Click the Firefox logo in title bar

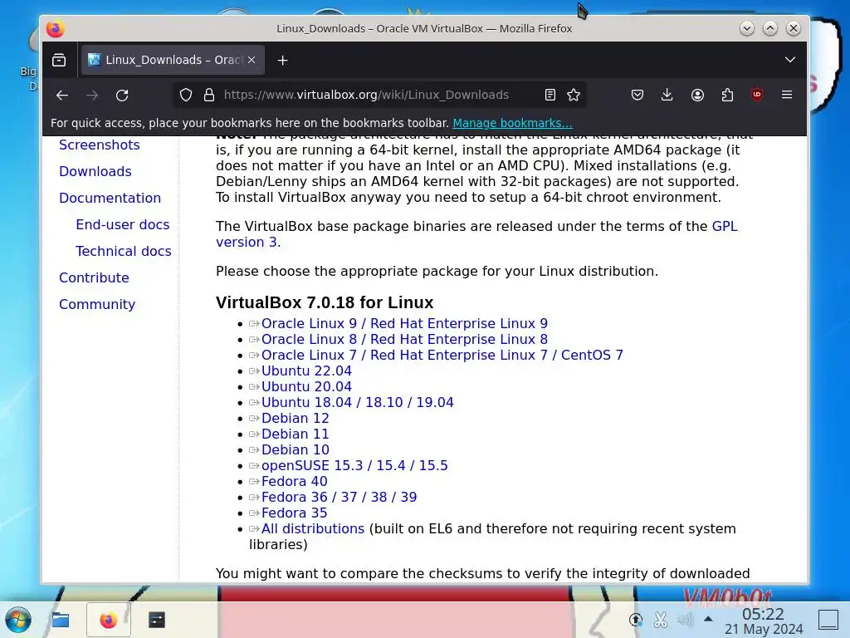tap(55, 28)
